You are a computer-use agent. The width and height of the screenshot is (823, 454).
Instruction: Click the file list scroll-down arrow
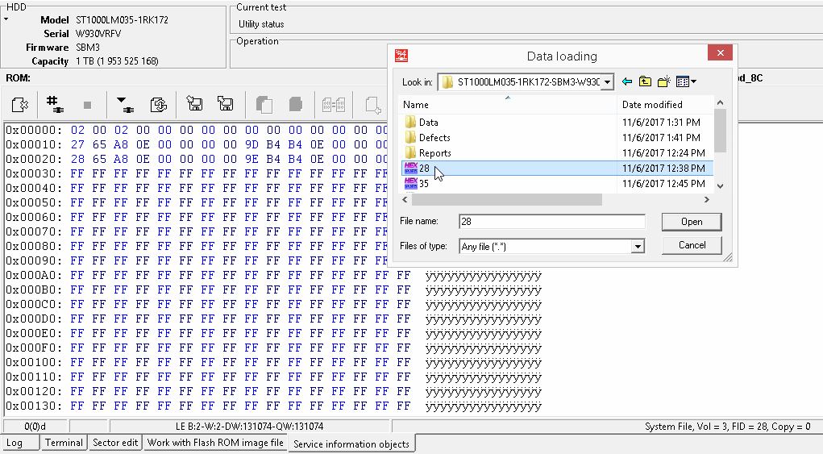(x=720, y=185)
